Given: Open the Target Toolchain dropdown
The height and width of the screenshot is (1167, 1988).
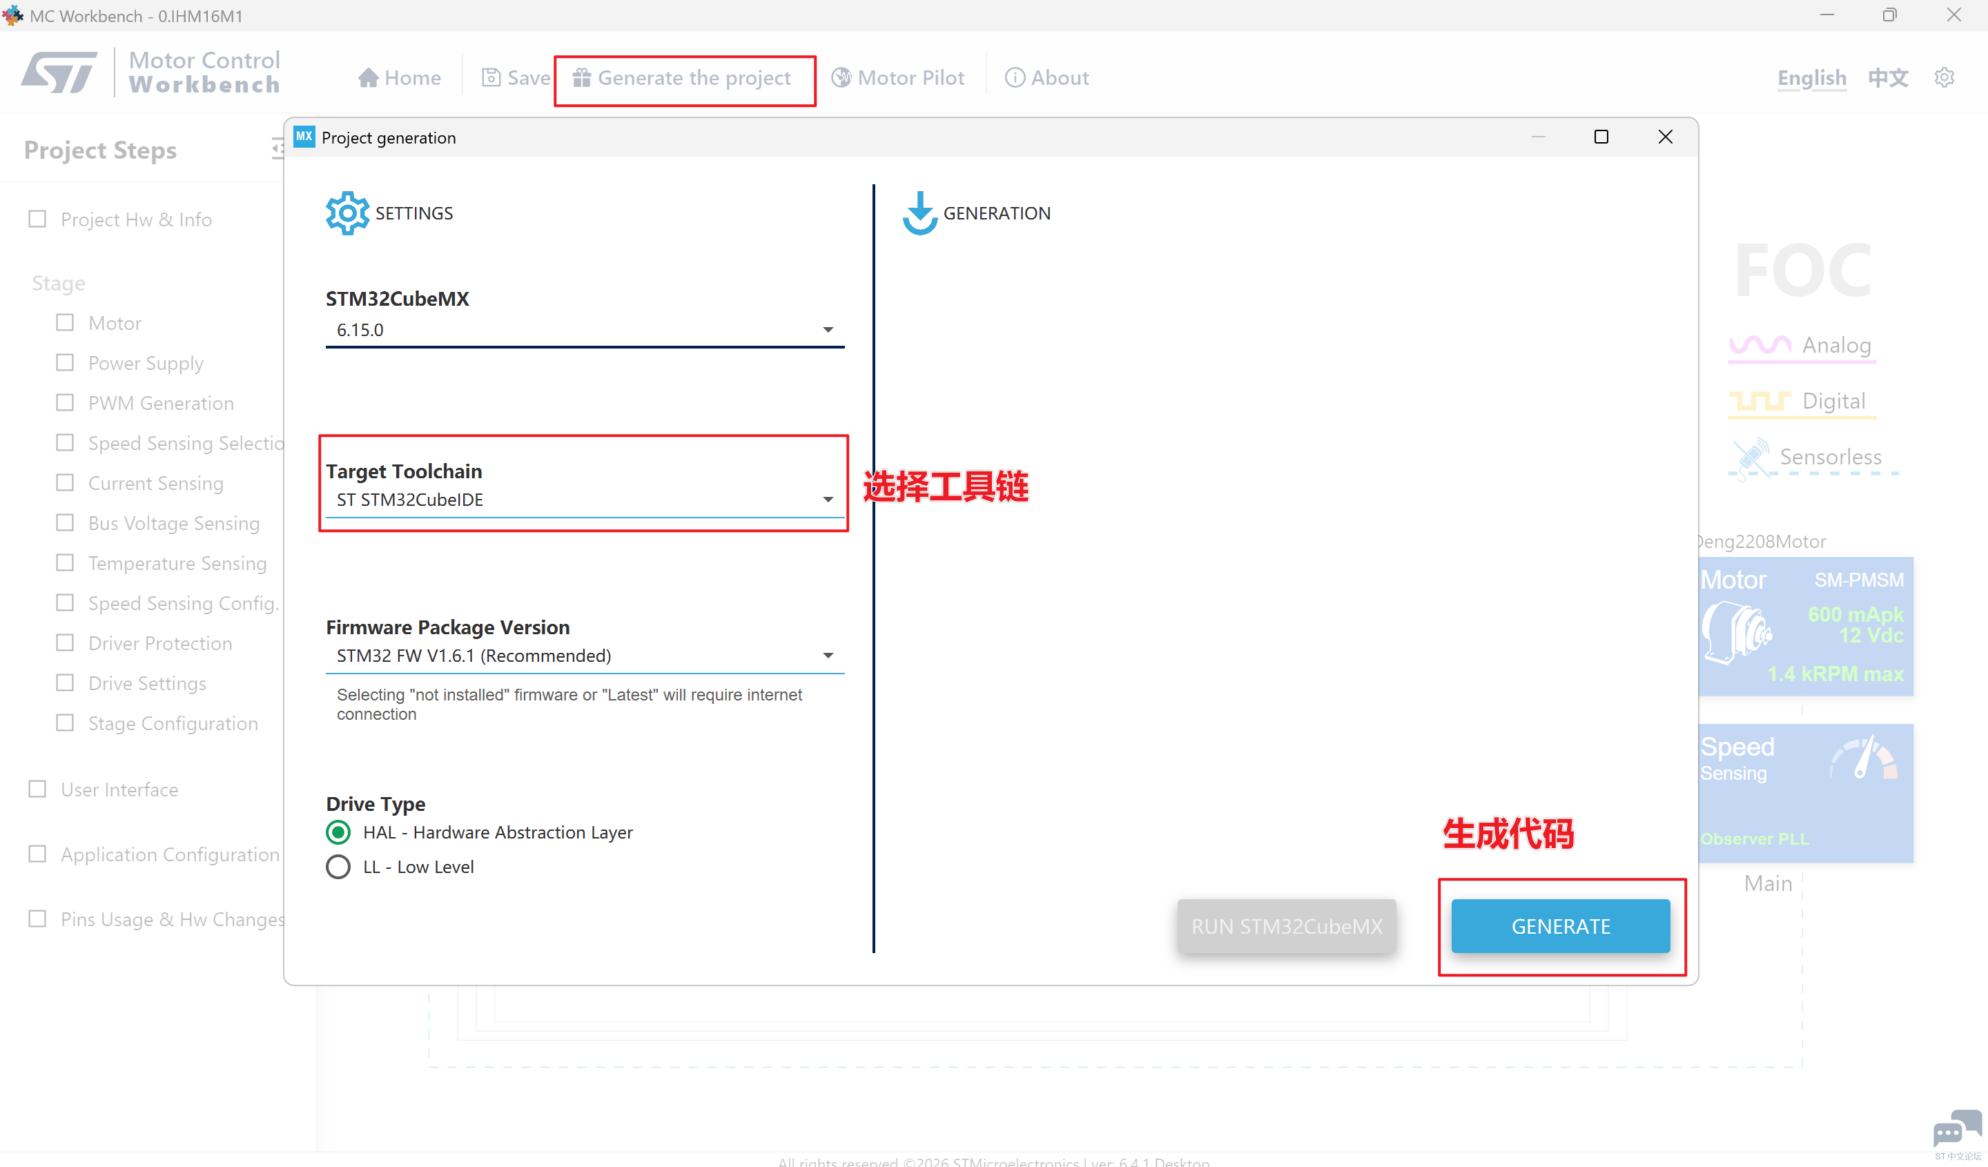Looking at the screenshot, I should point(585,500).
